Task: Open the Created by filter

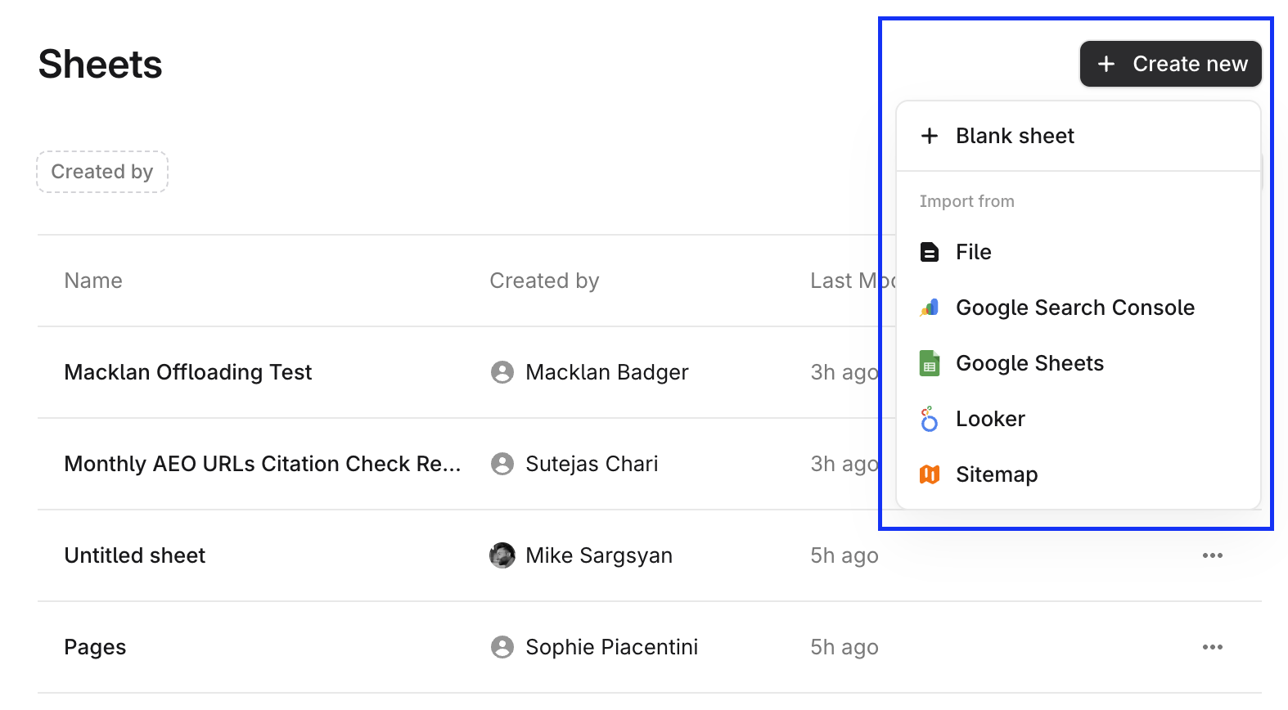Action: point(102,172)
